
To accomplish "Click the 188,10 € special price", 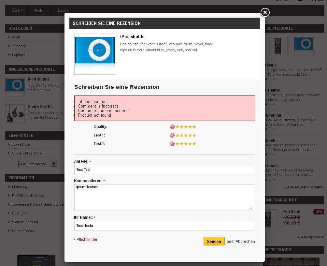I will [291, 223].
